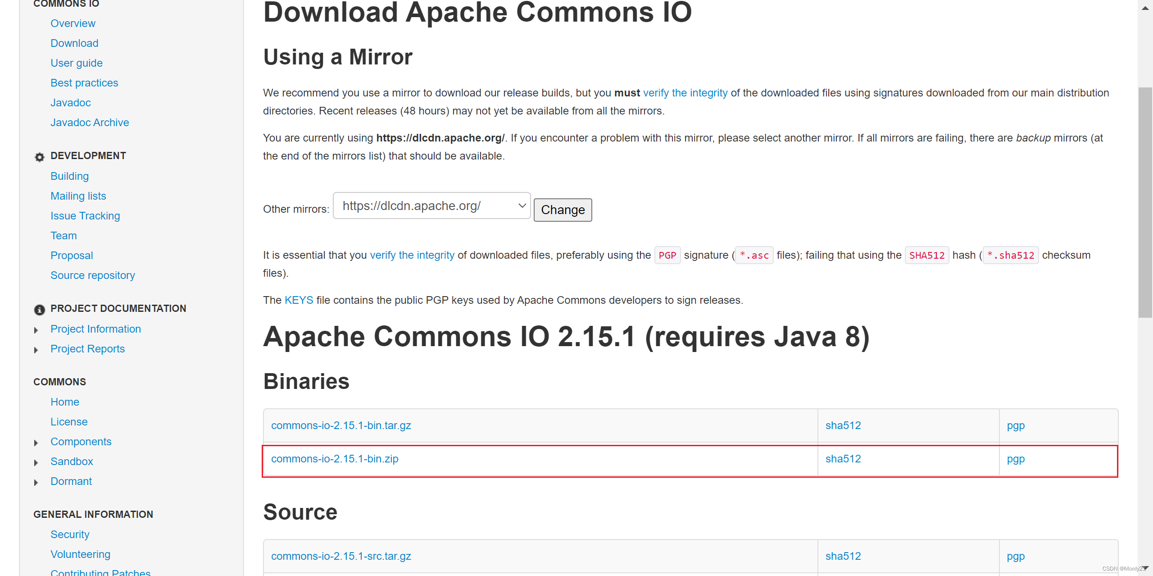Click the verify the integrity link
This screenshot has width=1153, height=576.
pyautogui.click(x=685, y=93)
